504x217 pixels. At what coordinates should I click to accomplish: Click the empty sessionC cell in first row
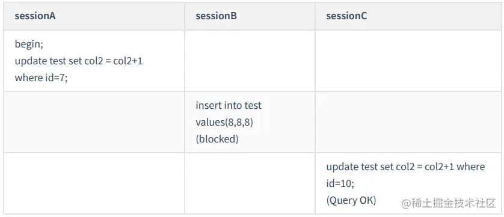(408, 61)
